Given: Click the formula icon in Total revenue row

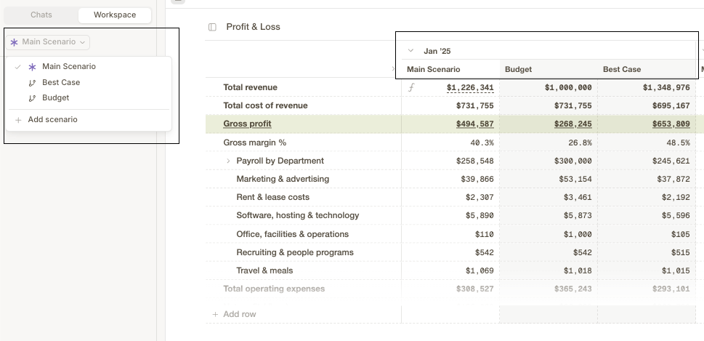Looking at the screenshot, I should tap(410, 87).
